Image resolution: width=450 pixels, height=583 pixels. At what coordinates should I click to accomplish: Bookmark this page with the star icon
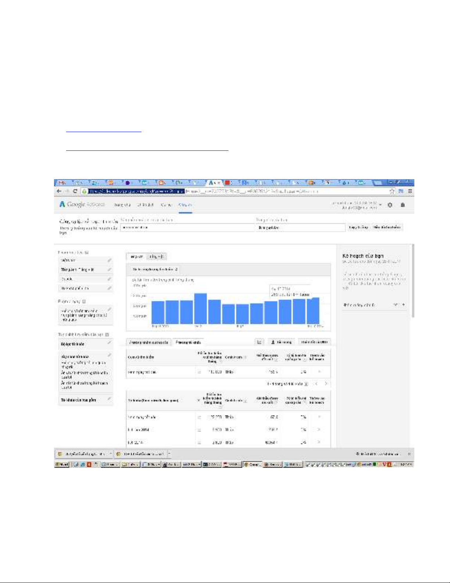(392, 191)
